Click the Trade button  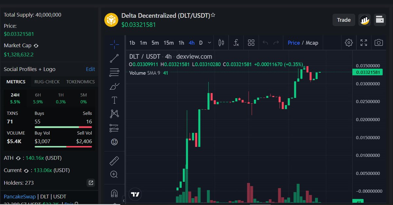(x=344, y=20)
